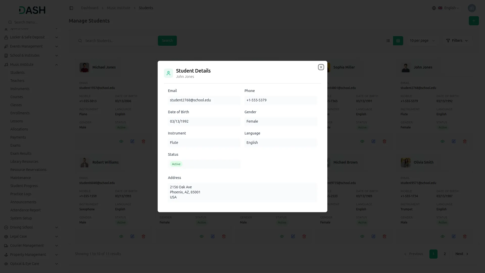
Task: View Michael Jones details eye icon
Action: [121, 141]
